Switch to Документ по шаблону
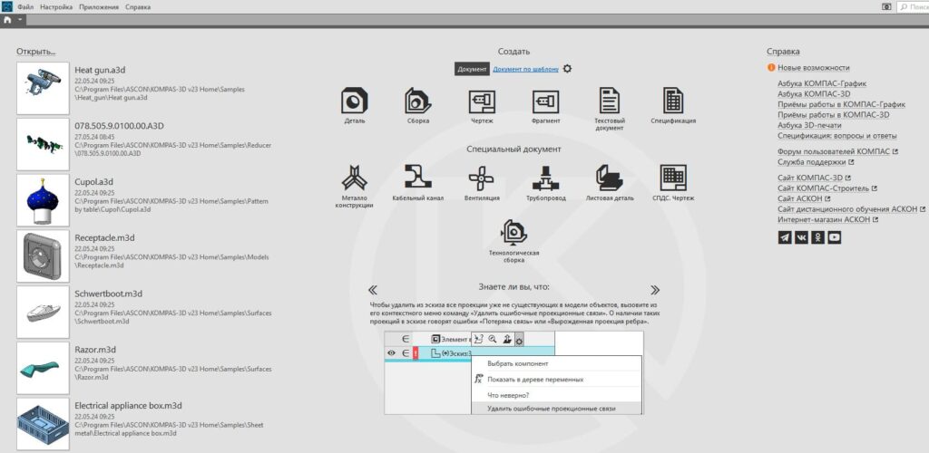The height and width of the screenshot is (453, 929). (525, 69)
